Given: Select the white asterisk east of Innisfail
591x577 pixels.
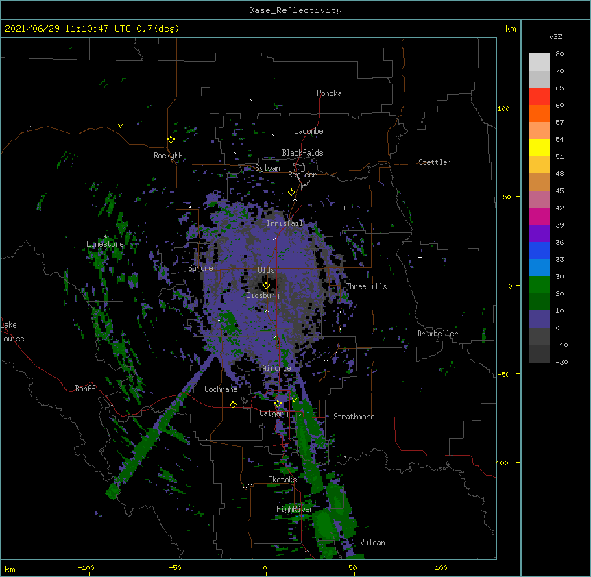Looking at the screenshot, I should [344, 208].
